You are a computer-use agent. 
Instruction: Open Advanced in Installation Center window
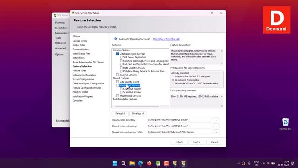(61, 48)
